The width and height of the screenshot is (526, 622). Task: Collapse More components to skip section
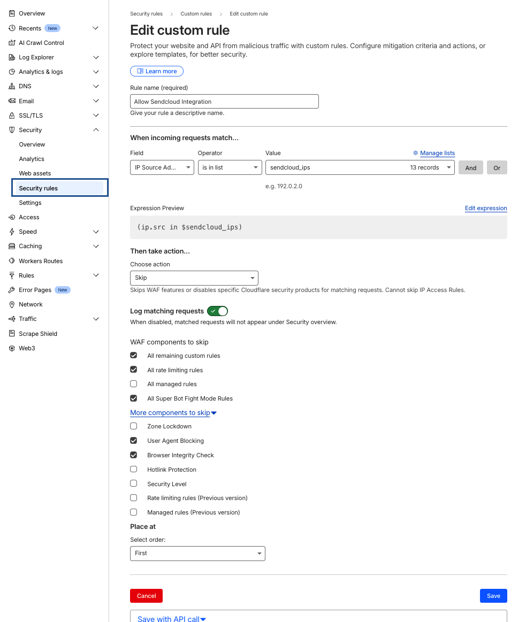pos(173,412)
